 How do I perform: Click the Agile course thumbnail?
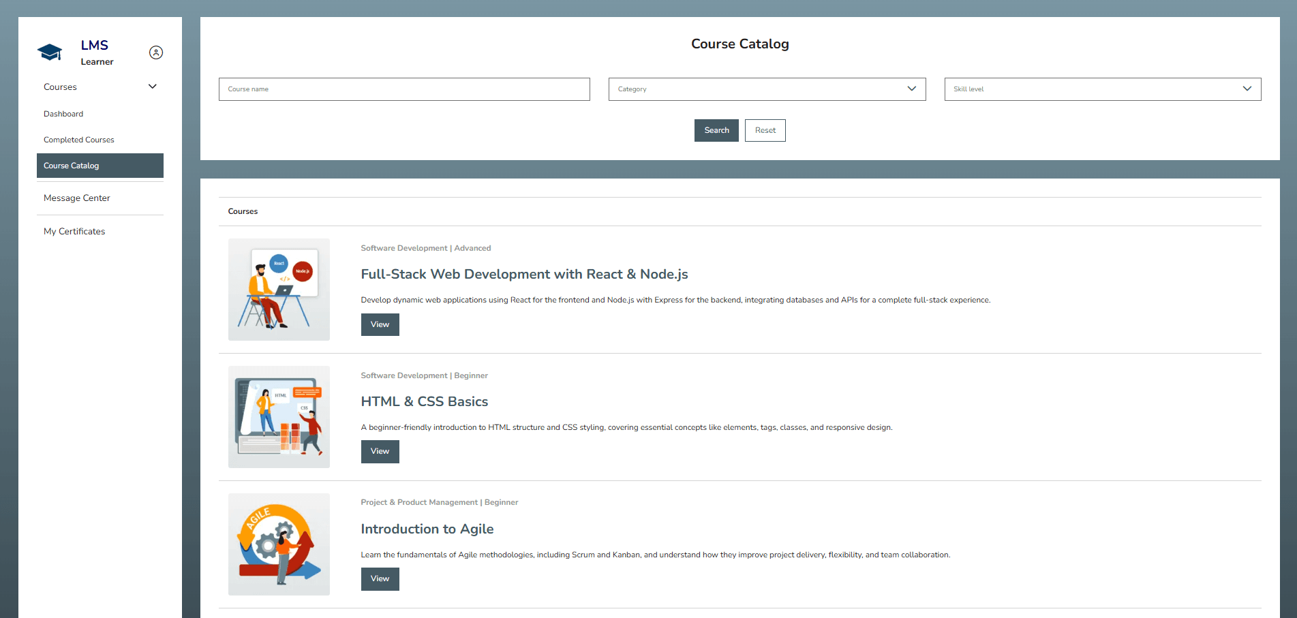pyautogui.click(x=279, y=544)
